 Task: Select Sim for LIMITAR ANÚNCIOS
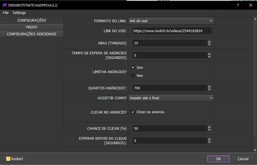133,67
